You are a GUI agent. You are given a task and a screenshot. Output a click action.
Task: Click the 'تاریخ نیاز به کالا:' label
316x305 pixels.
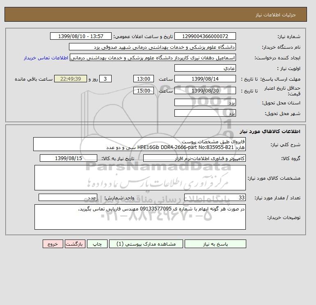[118, 158]
